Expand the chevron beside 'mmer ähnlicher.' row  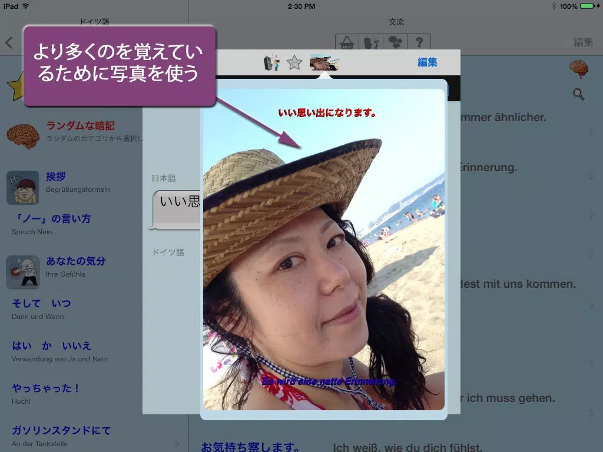[591, 132]
